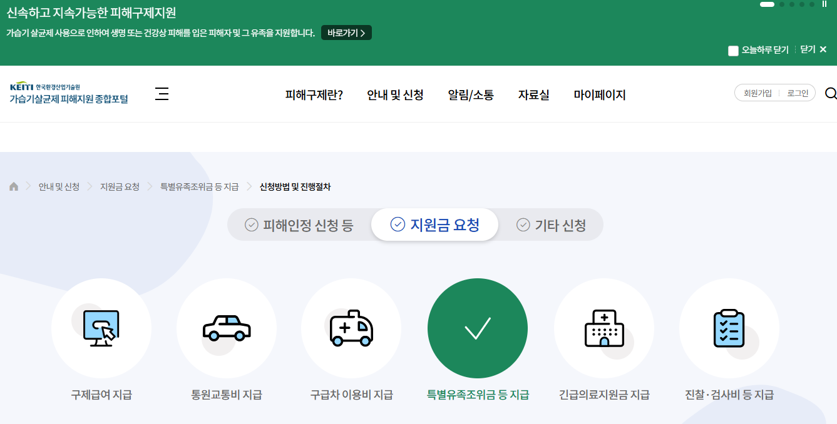Image resolution: width=837 pixels, height=424 pixels.
Task: Click 안내 및 신청 in the breadcrumb
Action: pos(59,186)
